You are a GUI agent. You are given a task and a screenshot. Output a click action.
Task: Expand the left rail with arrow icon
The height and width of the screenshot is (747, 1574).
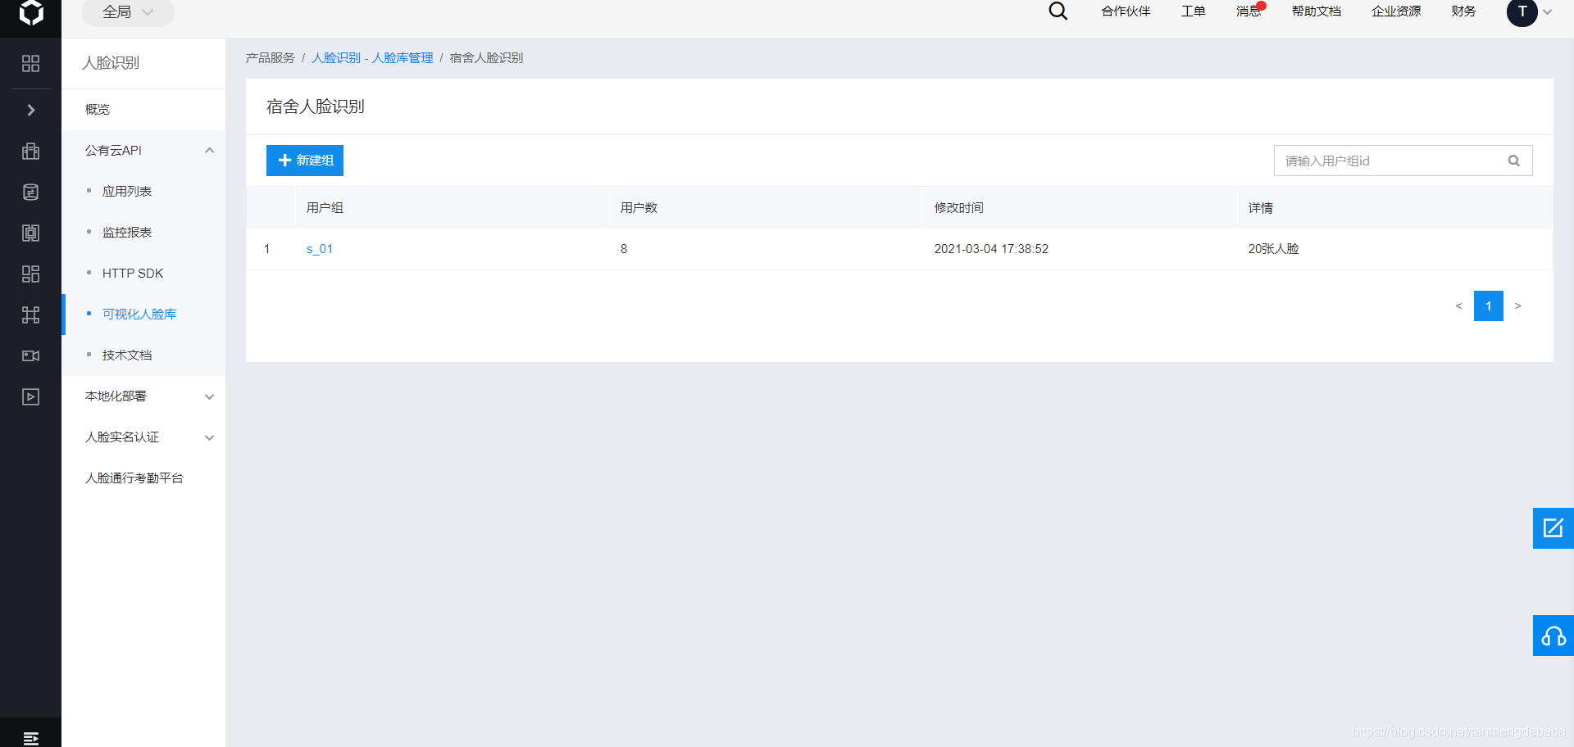pyautogui.click(x=30, y=110)
